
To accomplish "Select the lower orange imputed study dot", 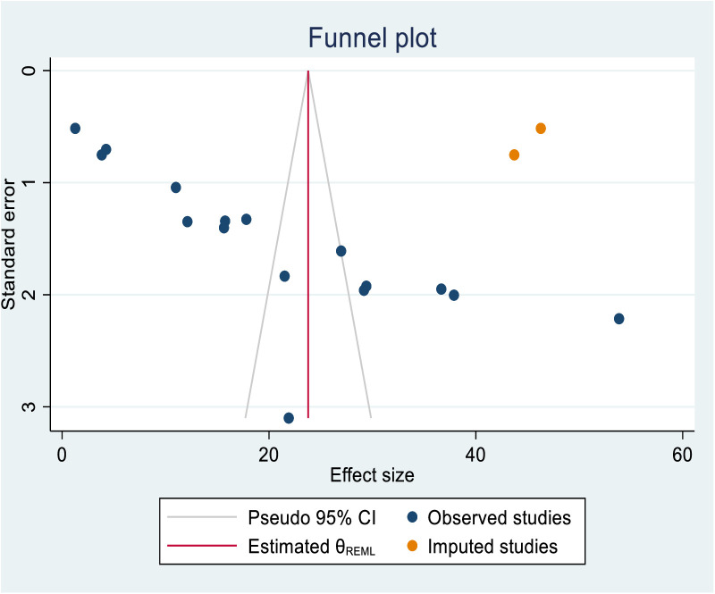I will [514, 155].
